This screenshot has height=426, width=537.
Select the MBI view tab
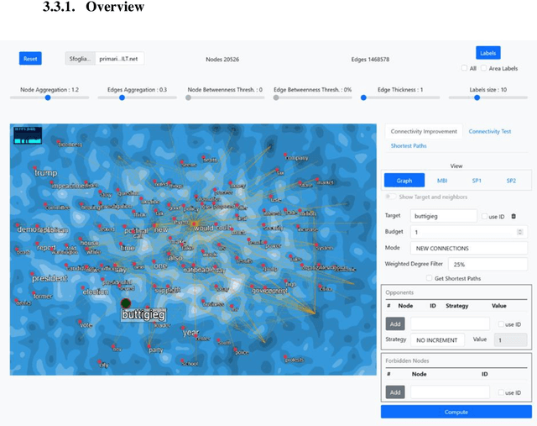click(442, 181)
